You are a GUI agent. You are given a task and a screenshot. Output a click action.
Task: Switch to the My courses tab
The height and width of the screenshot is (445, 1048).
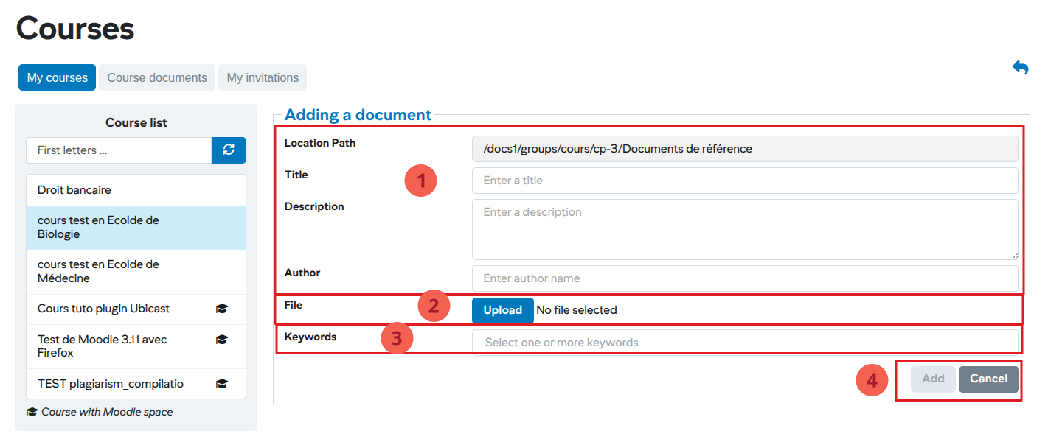(57, 77)
